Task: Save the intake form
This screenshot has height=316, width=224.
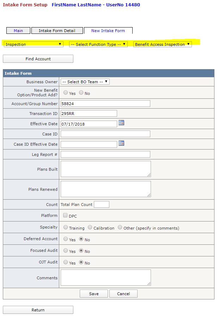Action: tap(94, 294)
